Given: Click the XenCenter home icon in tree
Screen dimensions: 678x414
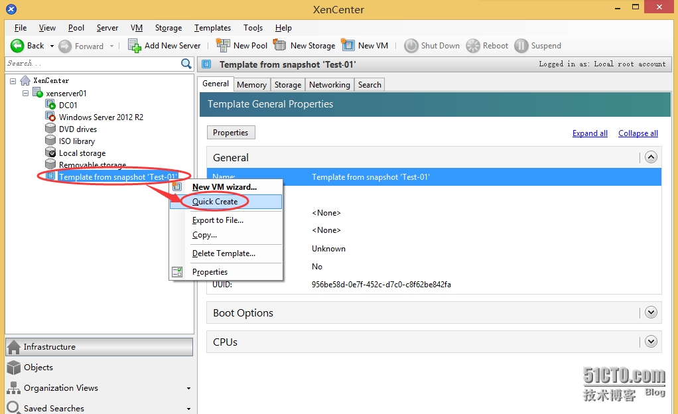Looking at the screenshot, I should (x=25, y=80).
